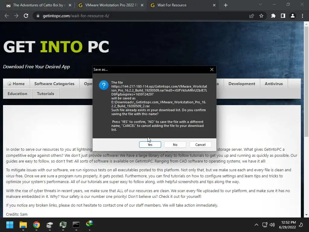Screen dimensions: 309x232
Task: Open Chrome's three-dot menu
Action: (x=302, y=16)
